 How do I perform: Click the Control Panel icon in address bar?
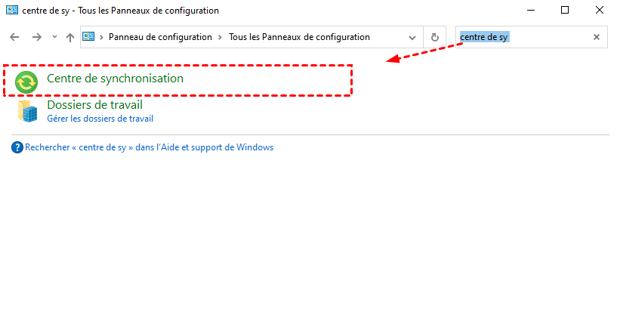click(x=89, y=36)
